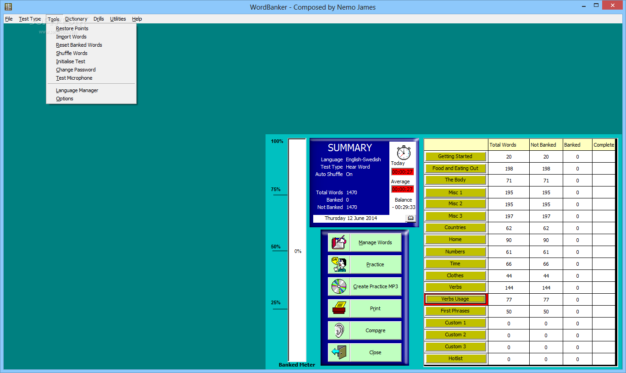Click the Print button
Image resolution: width=626 pixels, height=373 pixels.
pos(375,308)
